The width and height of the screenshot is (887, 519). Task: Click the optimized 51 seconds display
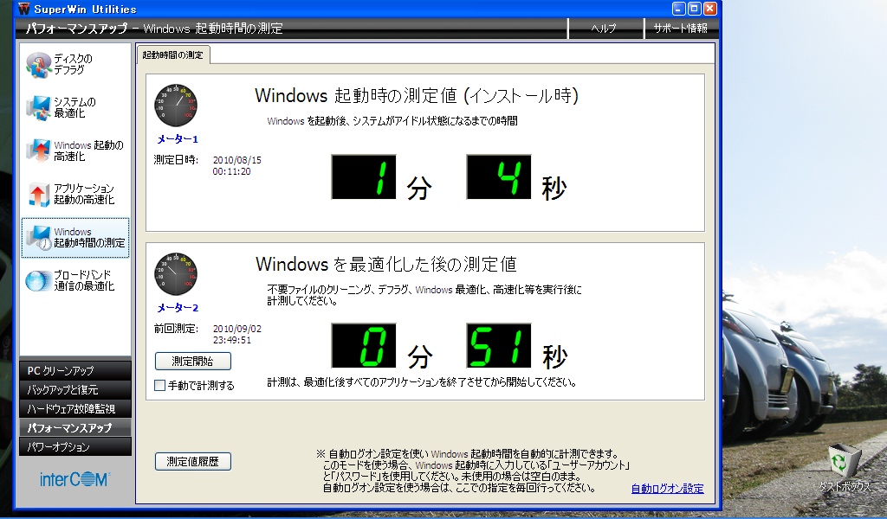(499, 346)
